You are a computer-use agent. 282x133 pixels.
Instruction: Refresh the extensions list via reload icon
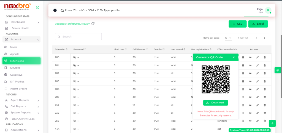[93, 24]
